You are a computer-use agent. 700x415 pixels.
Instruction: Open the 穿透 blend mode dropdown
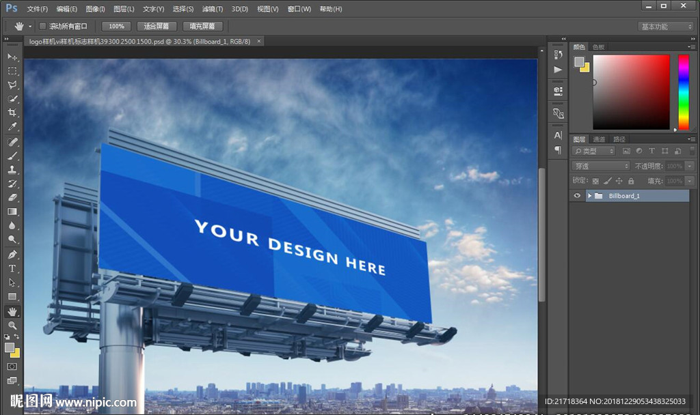point(601,166)
